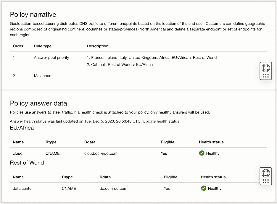Select the cloud answer row in EU/Africa table
The height and width of the screenshot is (204, 277).
17,153
